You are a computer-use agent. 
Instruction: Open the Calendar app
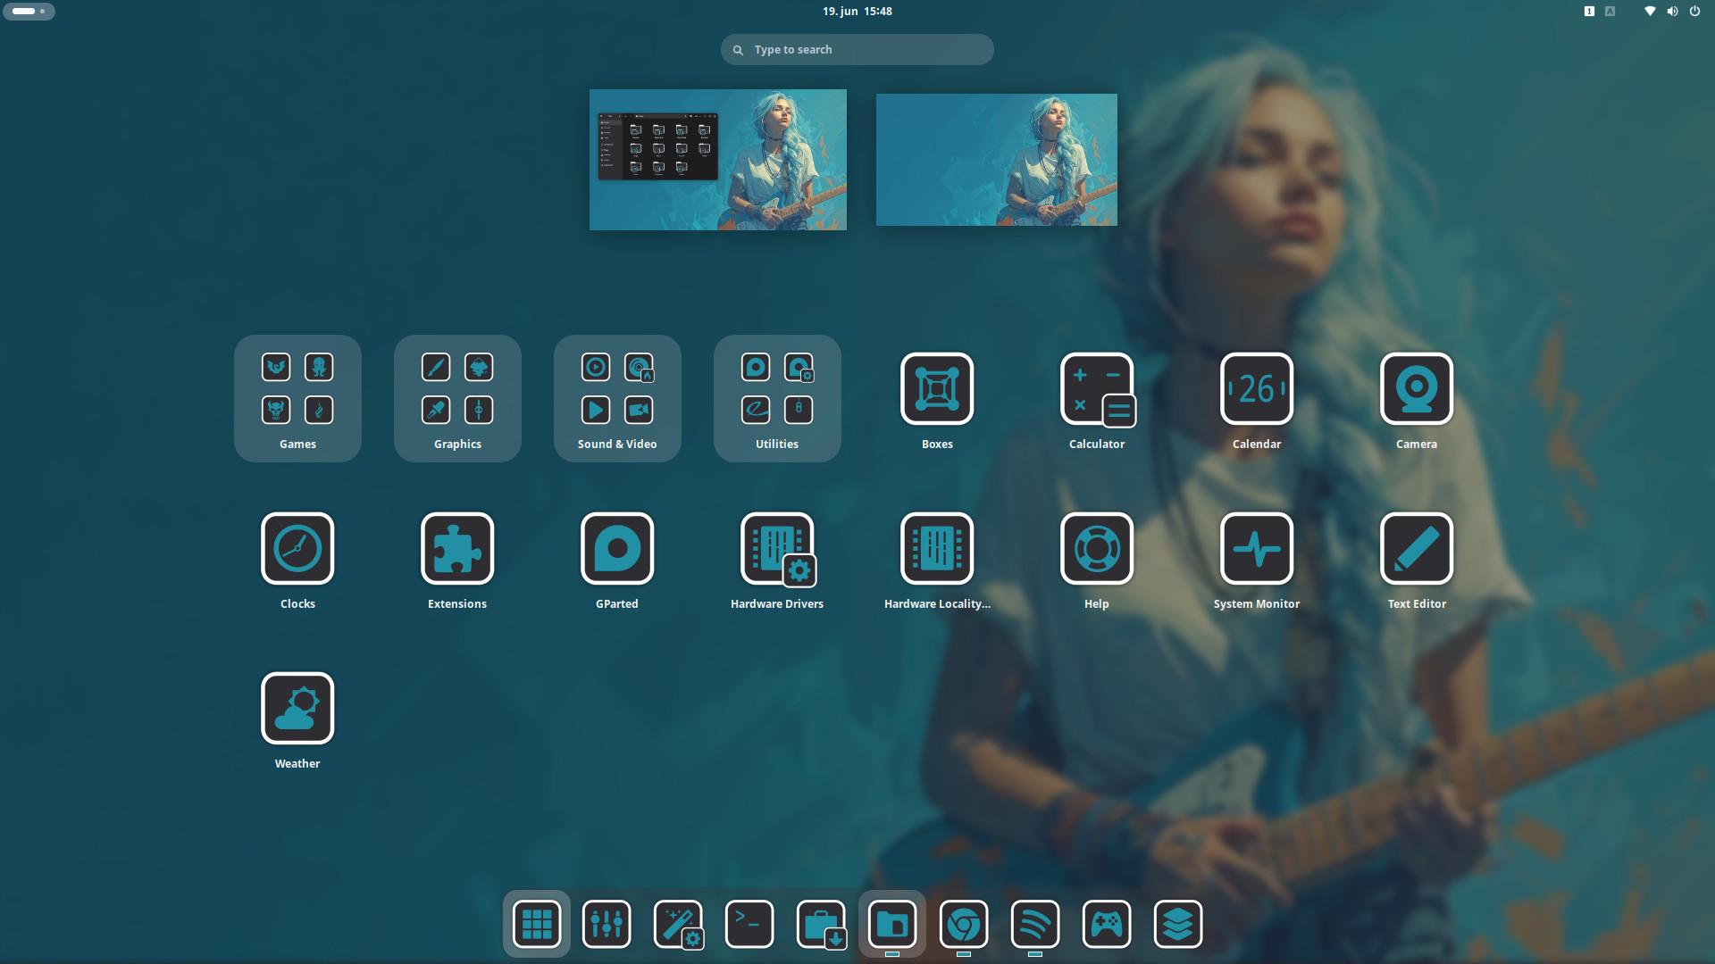(1257, 389)
